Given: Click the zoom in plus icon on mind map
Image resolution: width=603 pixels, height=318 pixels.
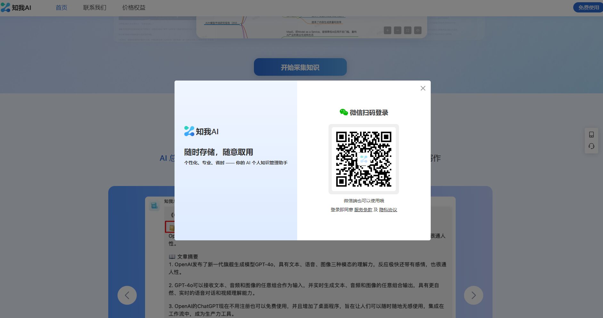Looking at the screenshot, I should click(387, 30).
